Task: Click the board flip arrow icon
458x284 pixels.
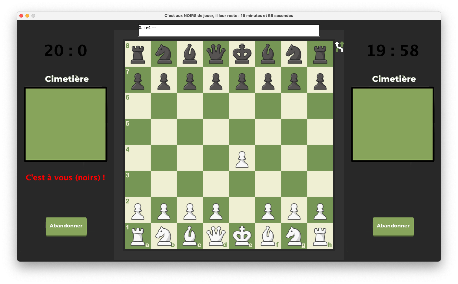Action: pyautogui.click(x=339, y=47)
